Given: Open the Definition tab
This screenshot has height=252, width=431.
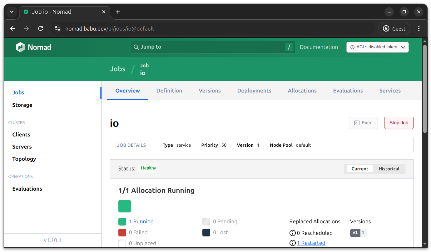Looking at the screenshot, I should [169, 91].
